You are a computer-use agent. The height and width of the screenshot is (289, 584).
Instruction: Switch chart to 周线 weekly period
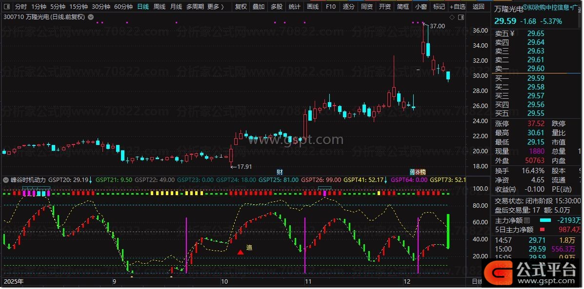pos(160,7)
